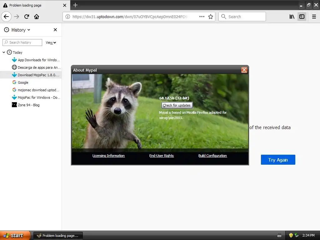Open the home page icon
The image size is (320, 240).
click(x=37, y=17)
